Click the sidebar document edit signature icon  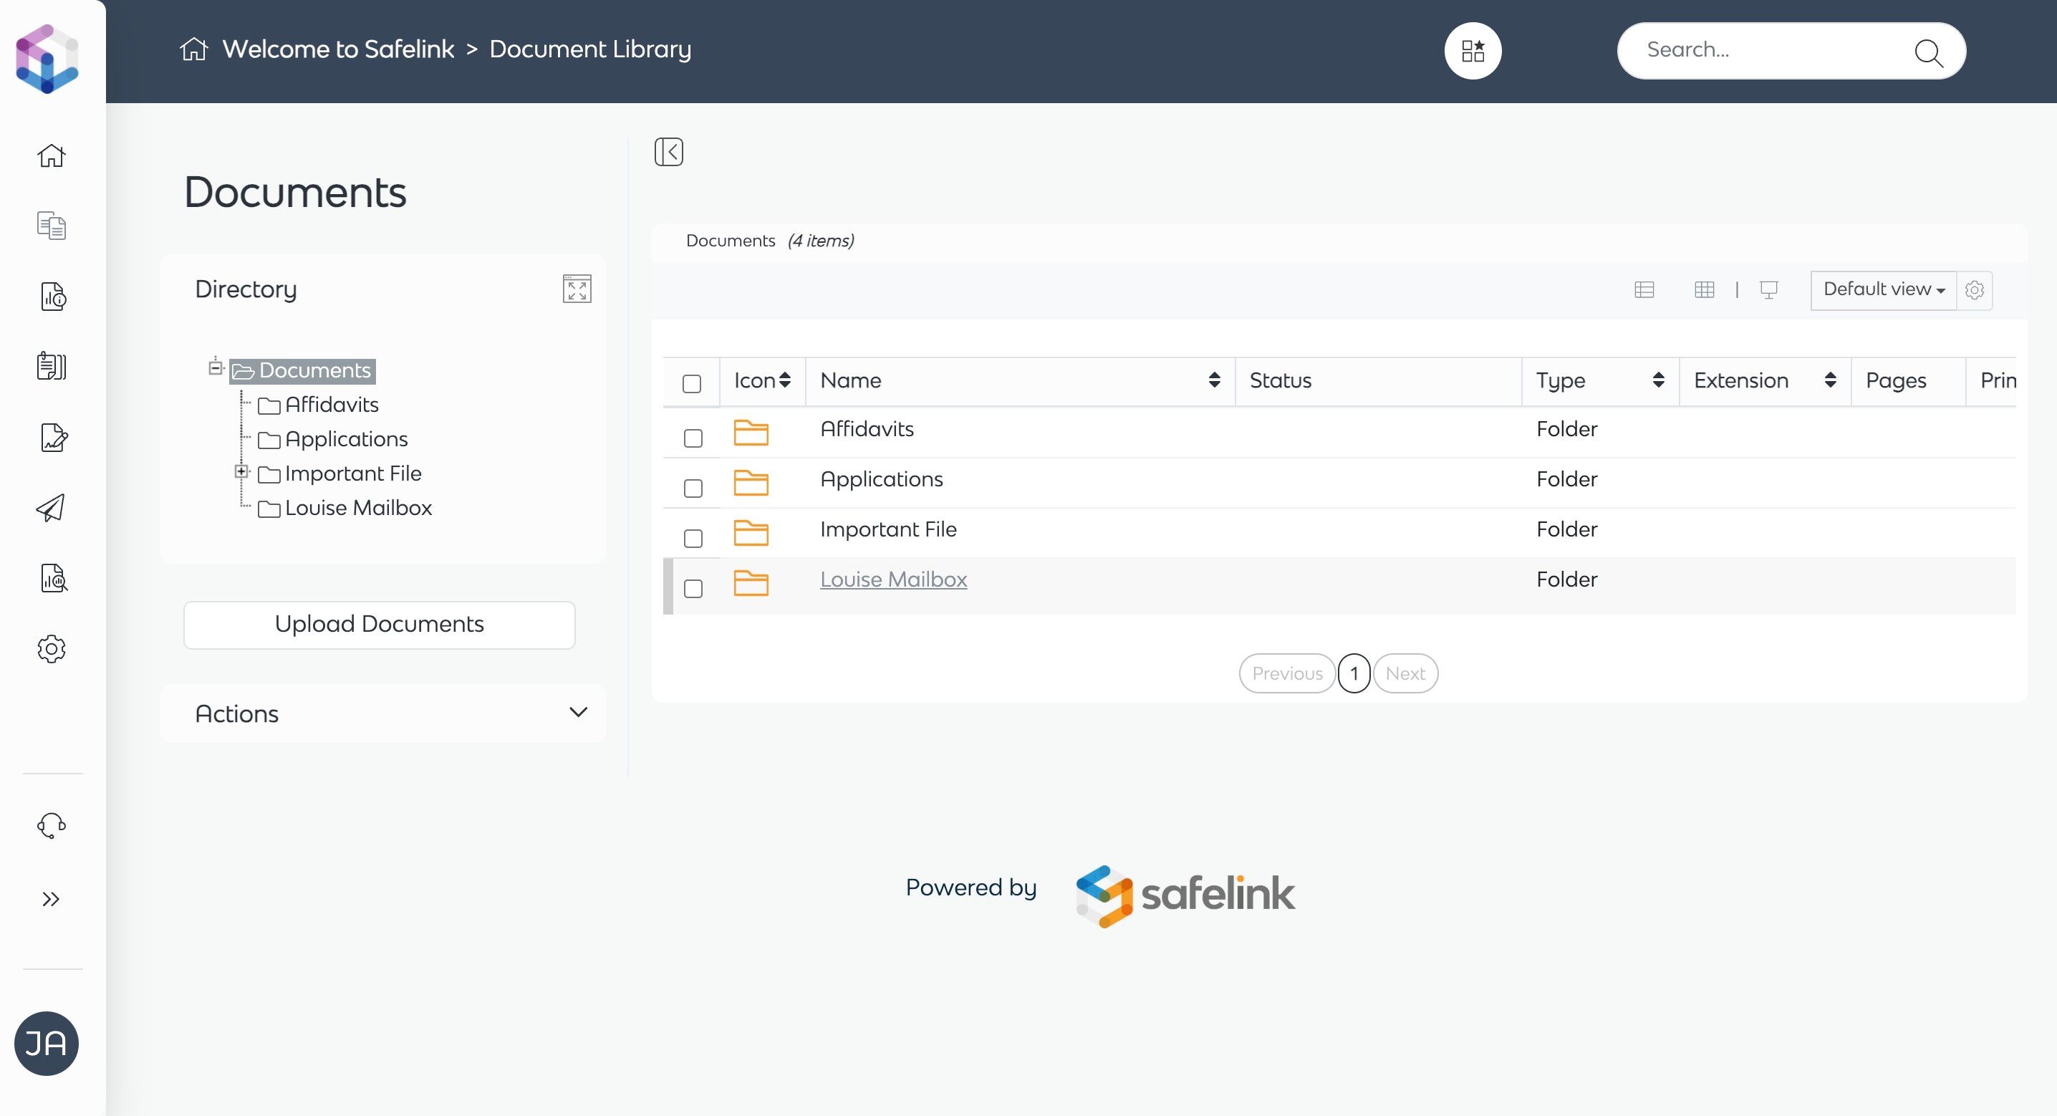coord(53,438)
